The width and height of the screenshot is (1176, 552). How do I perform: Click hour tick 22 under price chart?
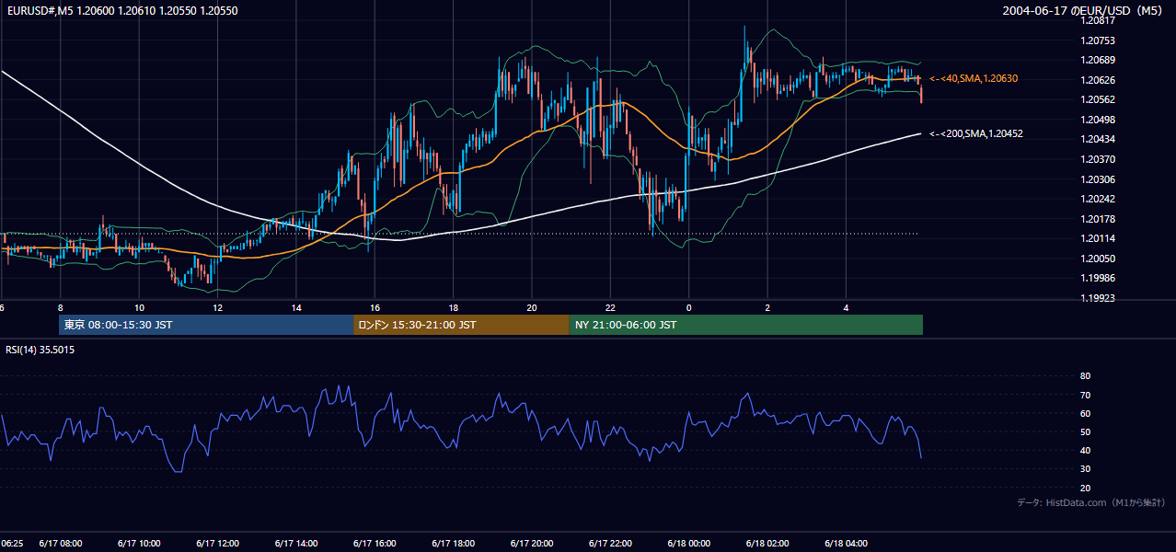610,307
